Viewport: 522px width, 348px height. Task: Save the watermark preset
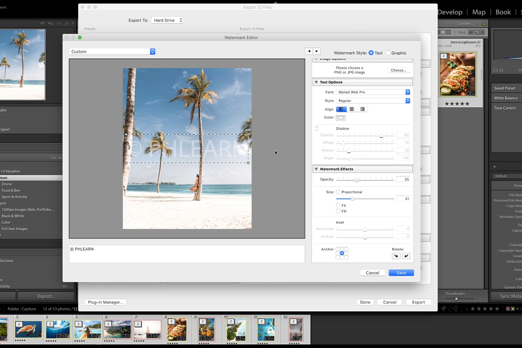[x=401, y=273]
